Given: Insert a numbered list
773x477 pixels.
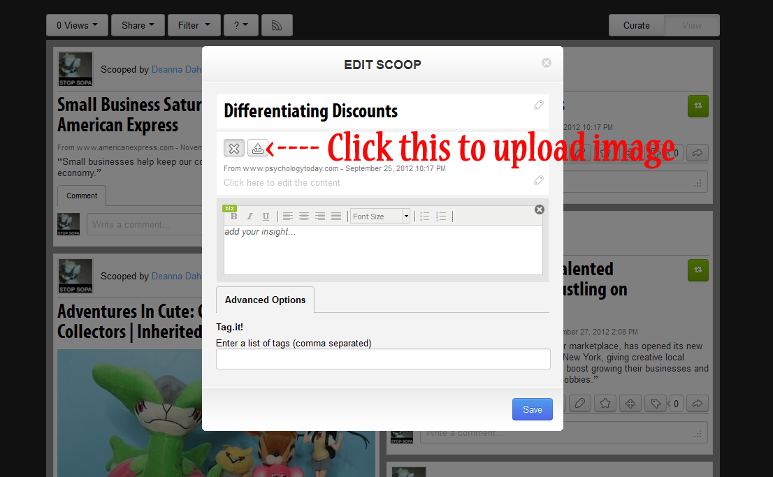Looking at the screenshot, I should [441, 217].
